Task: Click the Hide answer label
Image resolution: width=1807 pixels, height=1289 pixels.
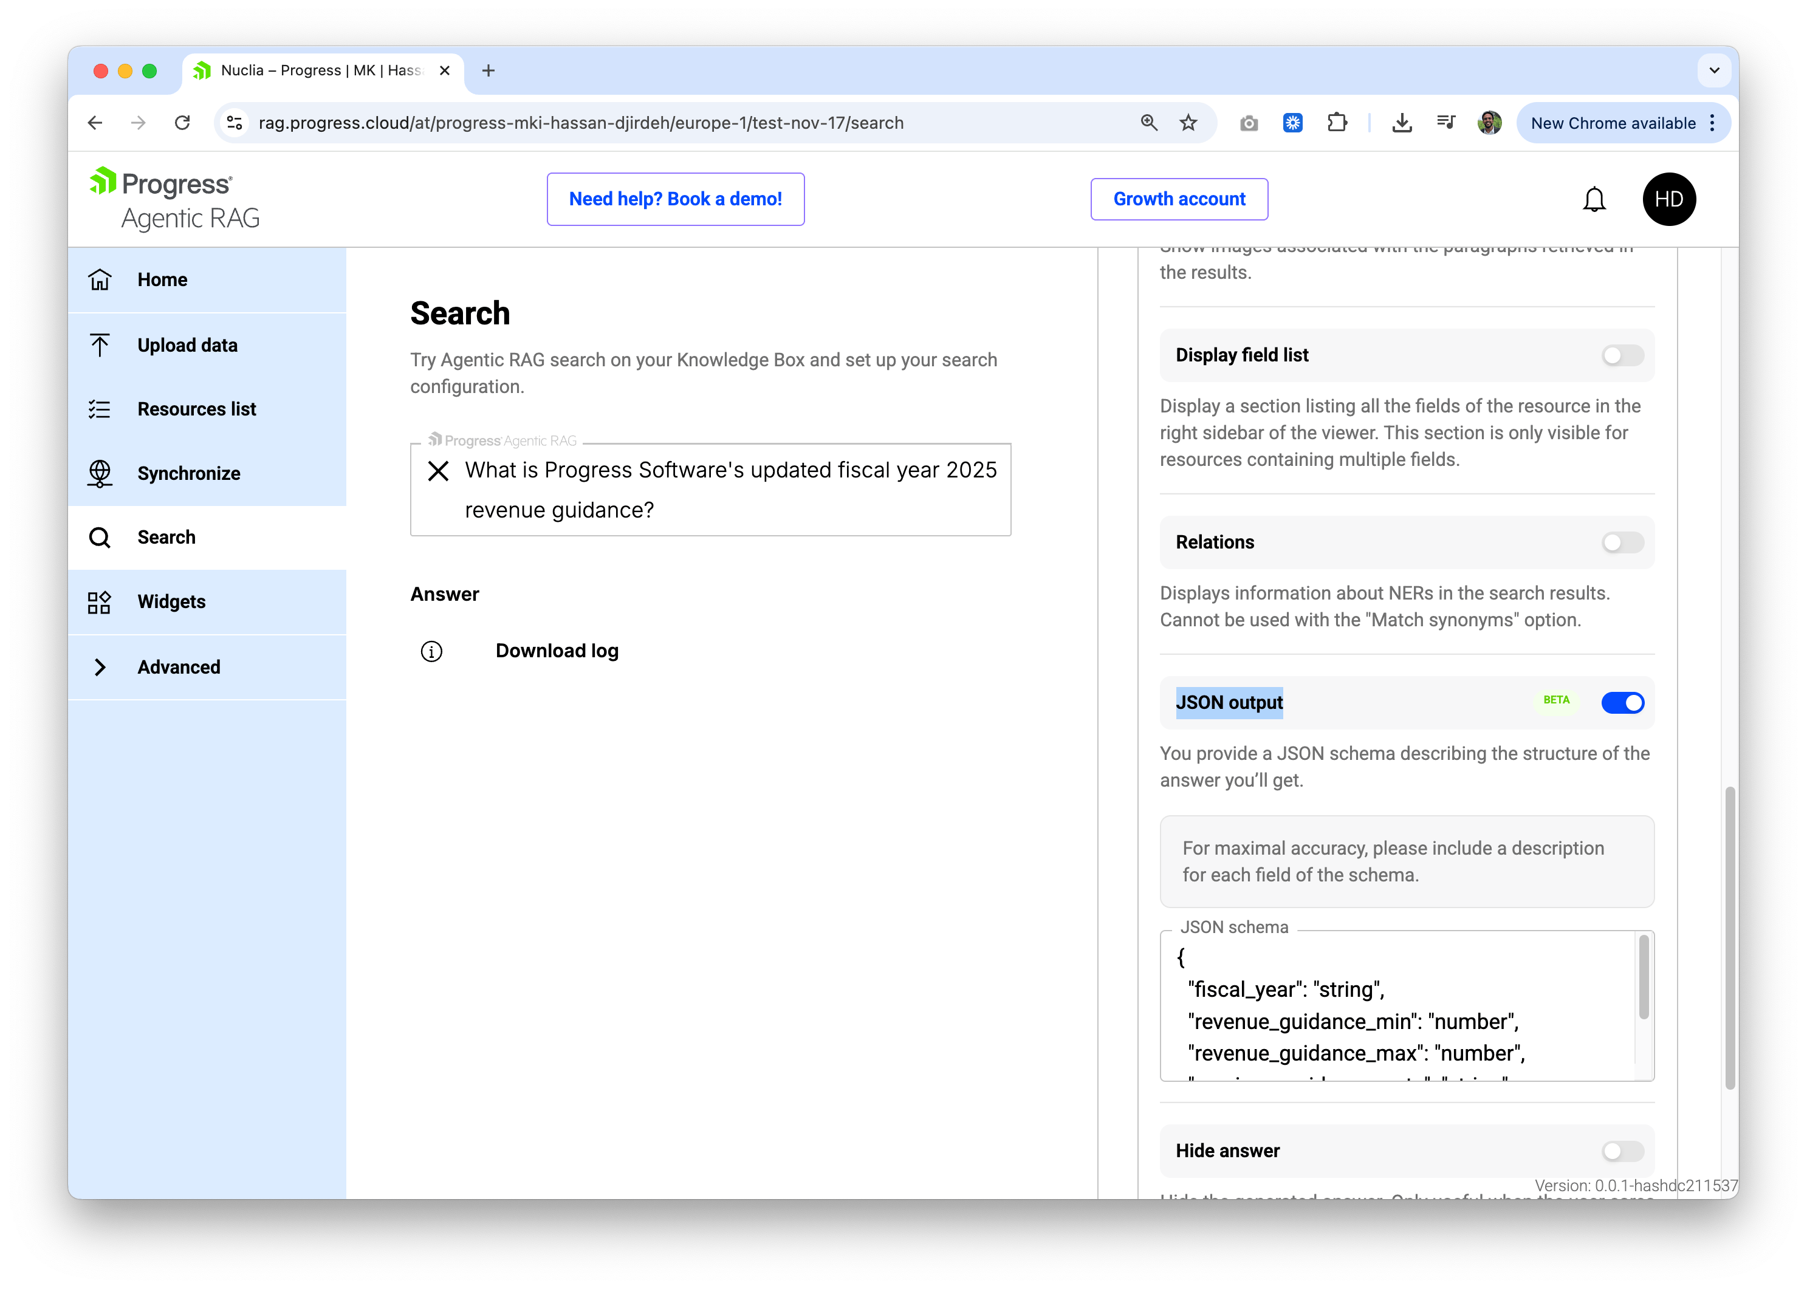Action: [x=1227, y=1151]
